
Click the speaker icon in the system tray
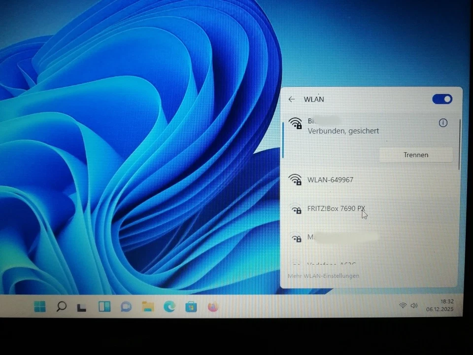(x=414, y=305)
